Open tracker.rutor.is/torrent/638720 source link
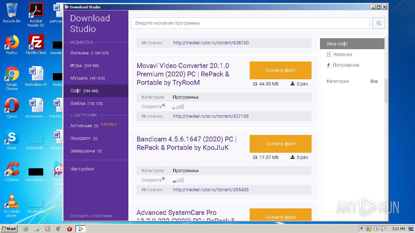Viewport: 415px width, 233px height. click(x=211, y=43)
